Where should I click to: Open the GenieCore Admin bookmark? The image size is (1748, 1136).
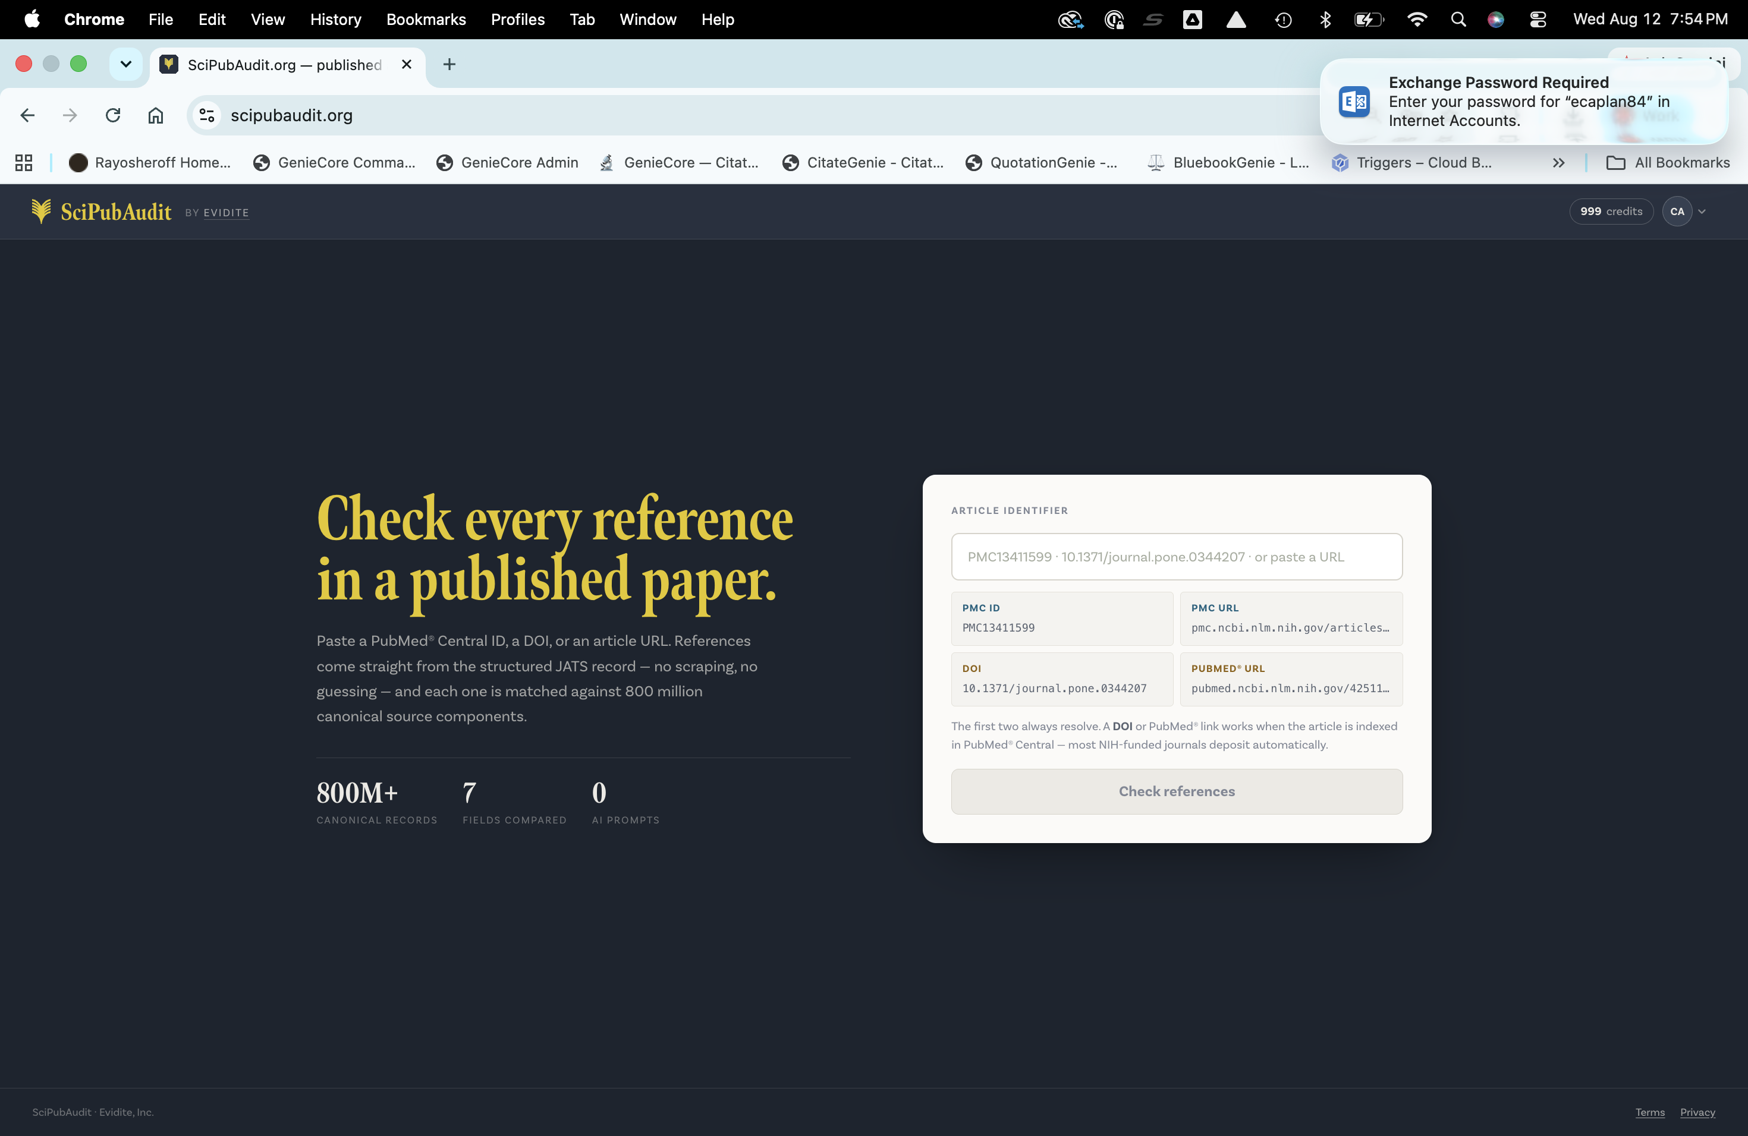tap(508, 162)
